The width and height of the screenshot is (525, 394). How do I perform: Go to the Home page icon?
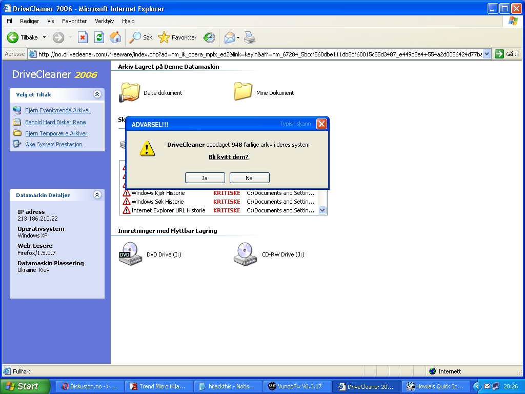(115, 37)
